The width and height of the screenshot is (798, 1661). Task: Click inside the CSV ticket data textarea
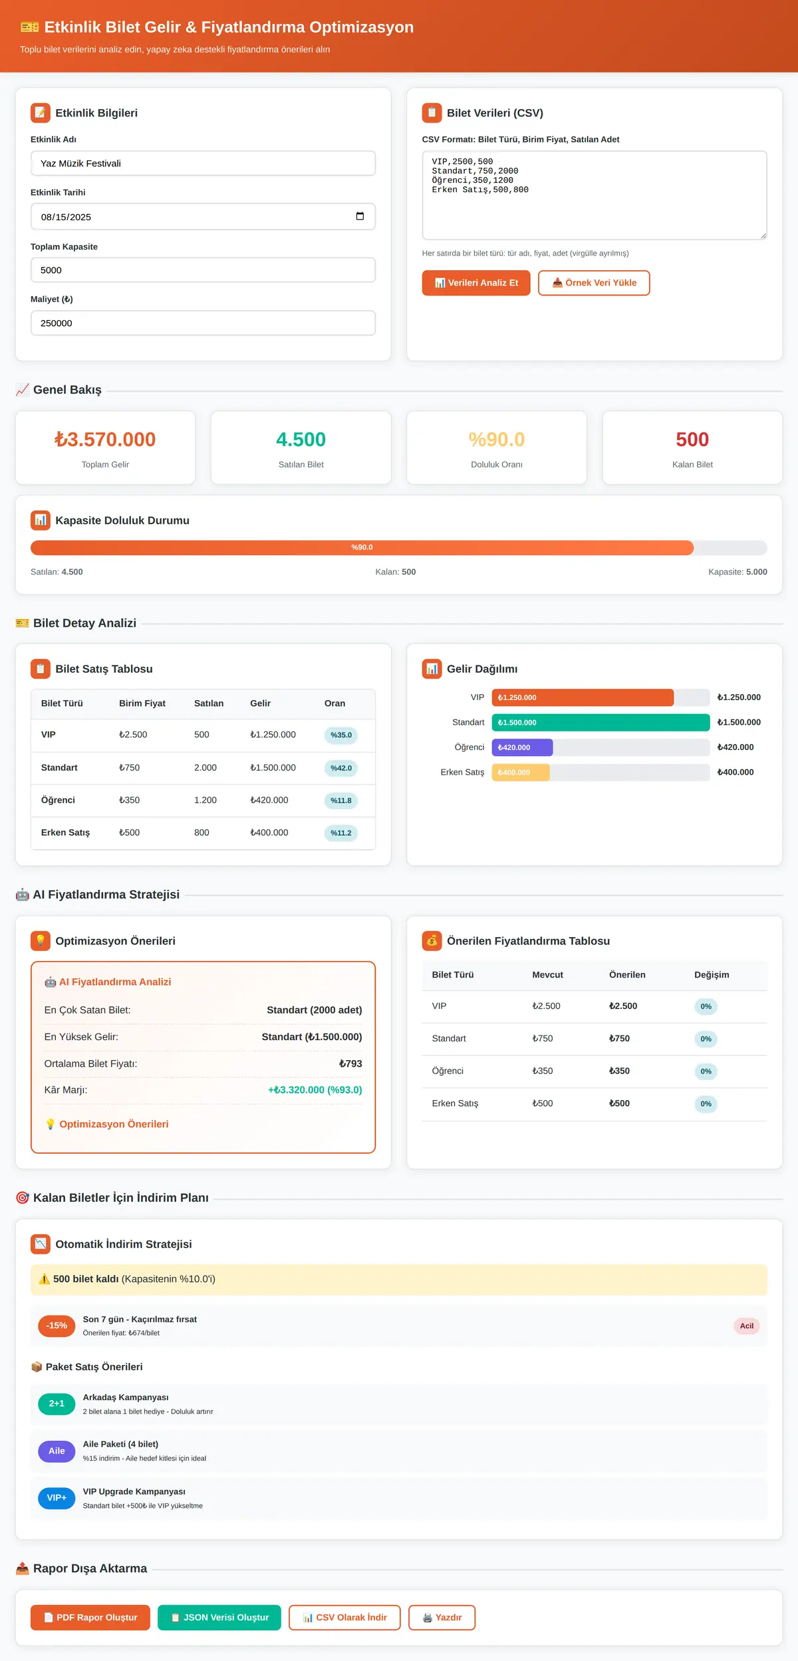pos(595,195)
